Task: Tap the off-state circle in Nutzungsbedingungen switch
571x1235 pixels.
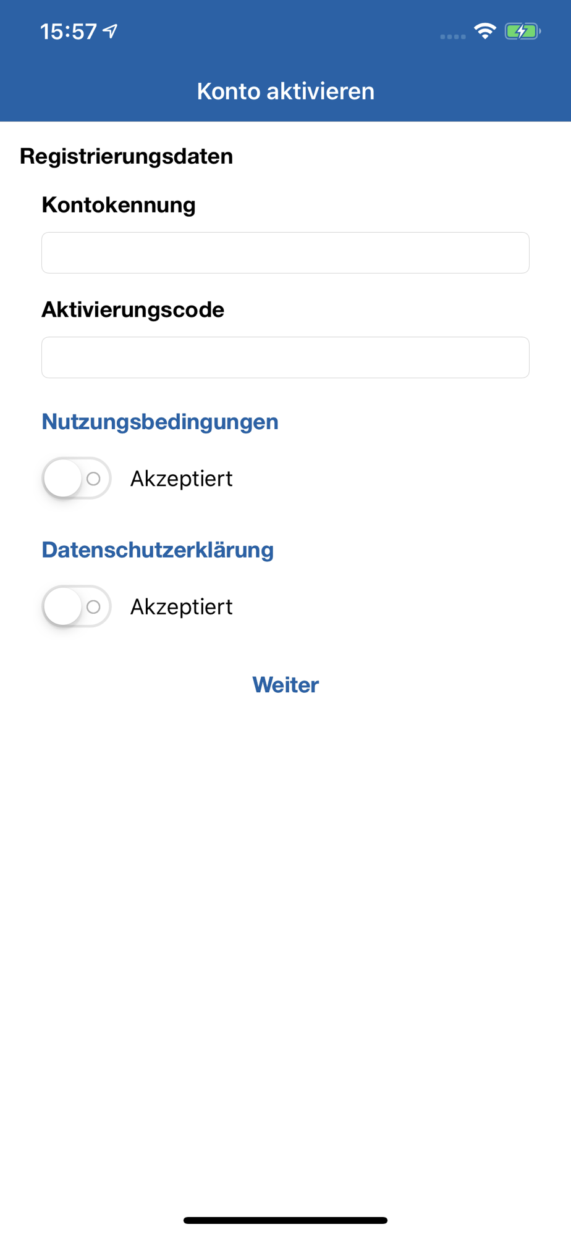Action: (93, 479)
